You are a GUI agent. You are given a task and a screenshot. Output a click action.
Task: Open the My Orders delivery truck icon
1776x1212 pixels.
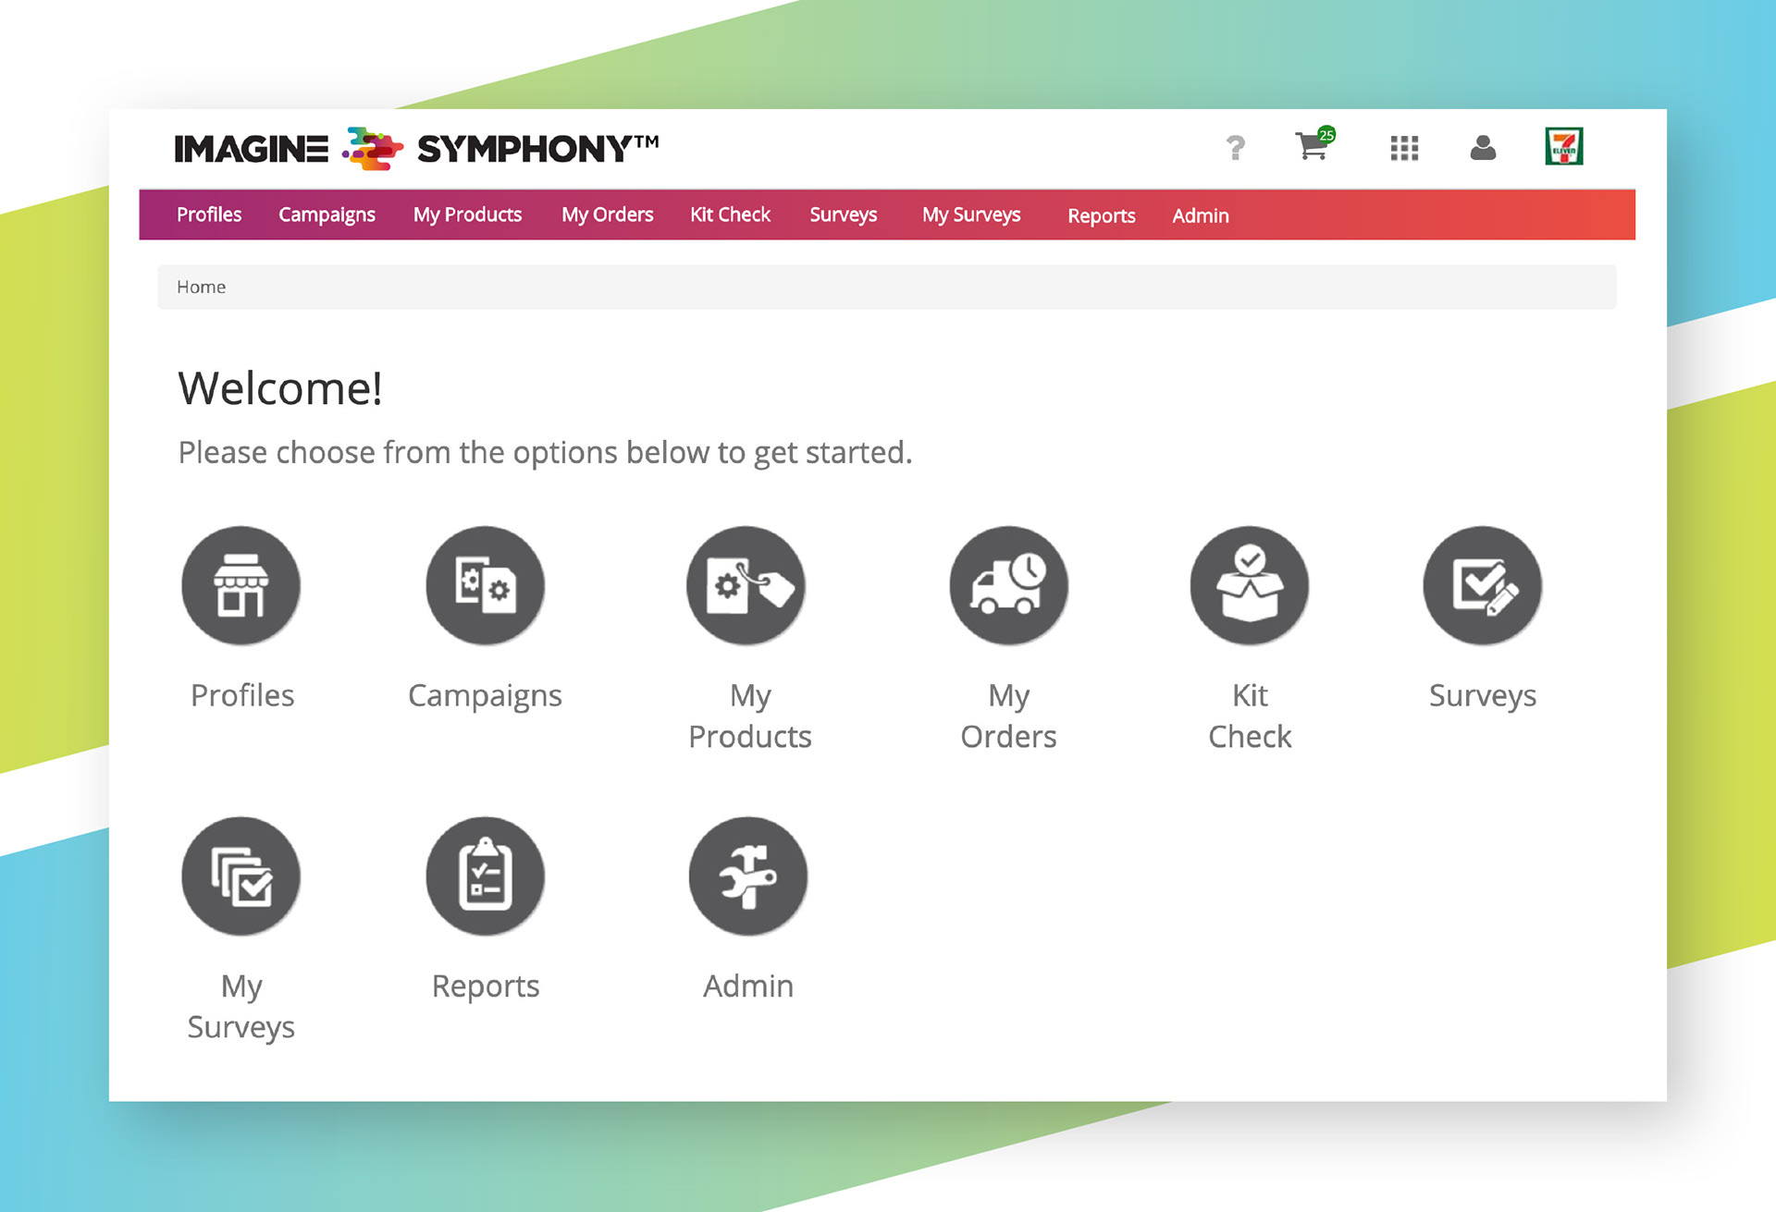(1009, 585)
